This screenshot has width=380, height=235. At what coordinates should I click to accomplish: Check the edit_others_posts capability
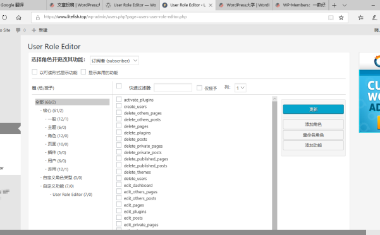click(119, 198)
